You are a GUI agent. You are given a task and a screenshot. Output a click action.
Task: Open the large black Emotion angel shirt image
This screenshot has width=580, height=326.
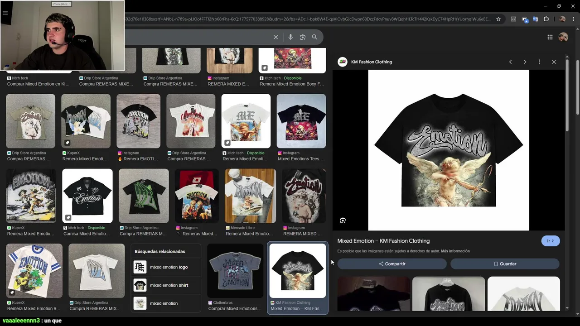coord(449,150)
